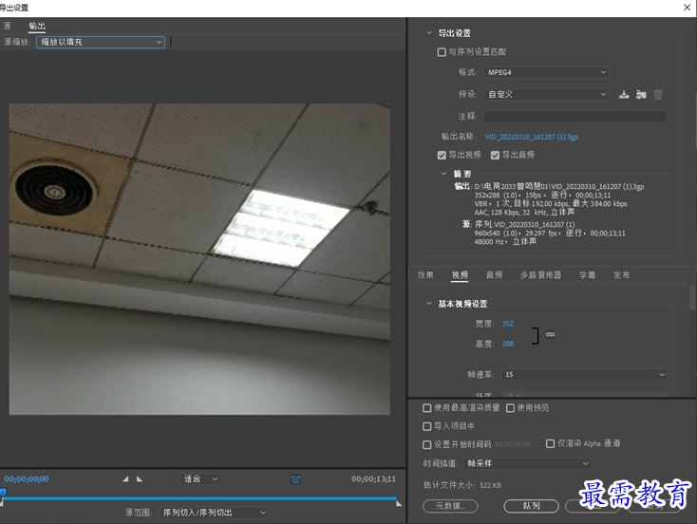Image resolution: width=697 pixels, height=524 pixels.
Task: Click the set in point marker icon
Action: tap(125, 479)
